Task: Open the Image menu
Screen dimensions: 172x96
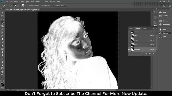Action: click(x=16, y=2)
